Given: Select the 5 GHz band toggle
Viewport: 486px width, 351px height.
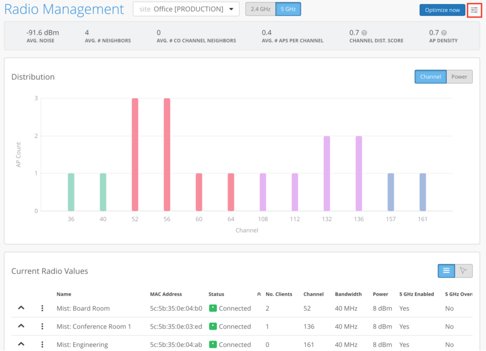Looking at the screenshot, I should [x=288, y=9].
